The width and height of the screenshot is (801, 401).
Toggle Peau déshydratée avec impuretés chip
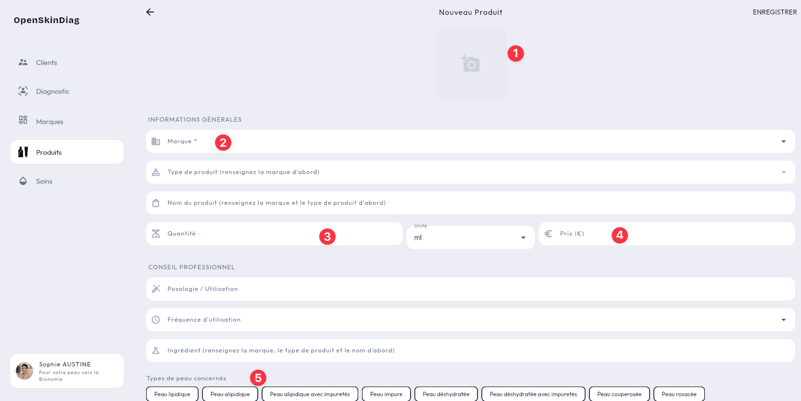click(533, 394)
